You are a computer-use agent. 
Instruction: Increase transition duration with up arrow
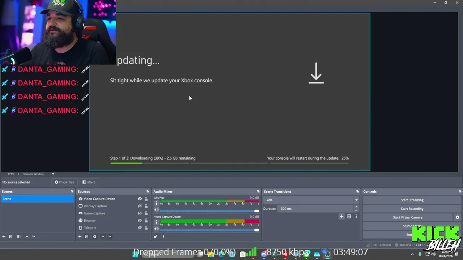(356, 207)
